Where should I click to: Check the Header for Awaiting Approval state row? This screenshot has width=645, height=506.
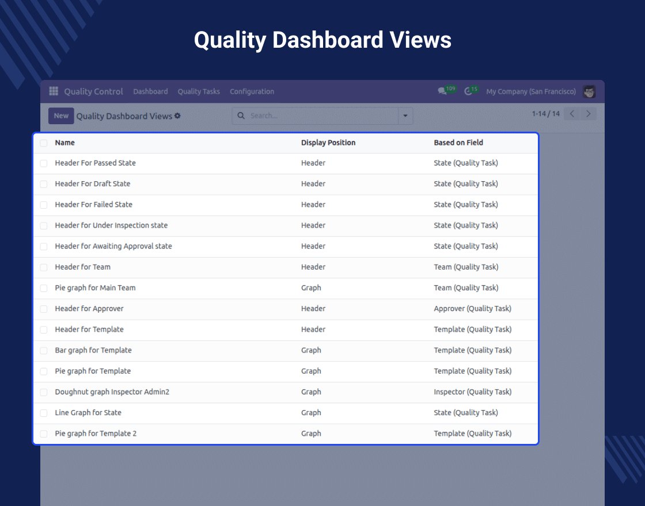tap(44, 247)
